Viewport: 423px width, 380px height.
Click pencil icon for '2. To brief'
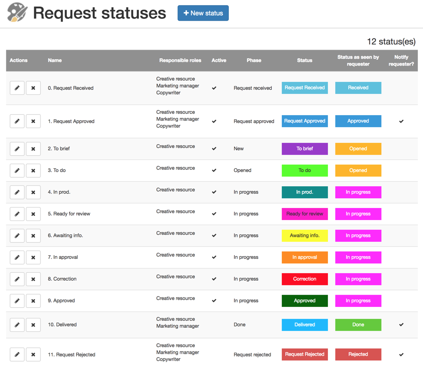[x=17, y=149]
